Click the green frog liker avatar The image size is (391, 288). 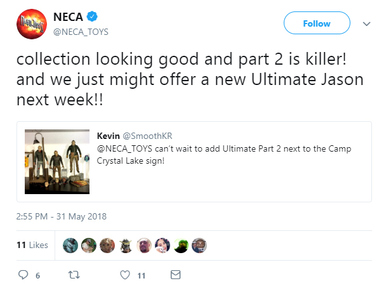181,245
